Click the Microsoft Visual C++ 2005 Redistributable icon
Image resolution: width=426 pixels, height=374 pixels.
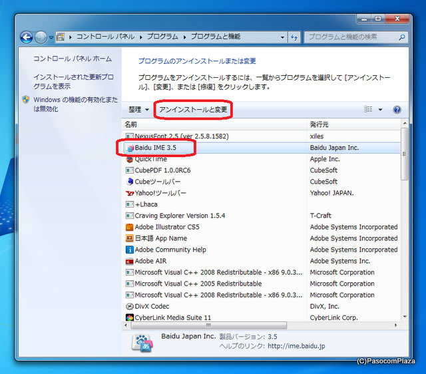(x=130, y=283)
